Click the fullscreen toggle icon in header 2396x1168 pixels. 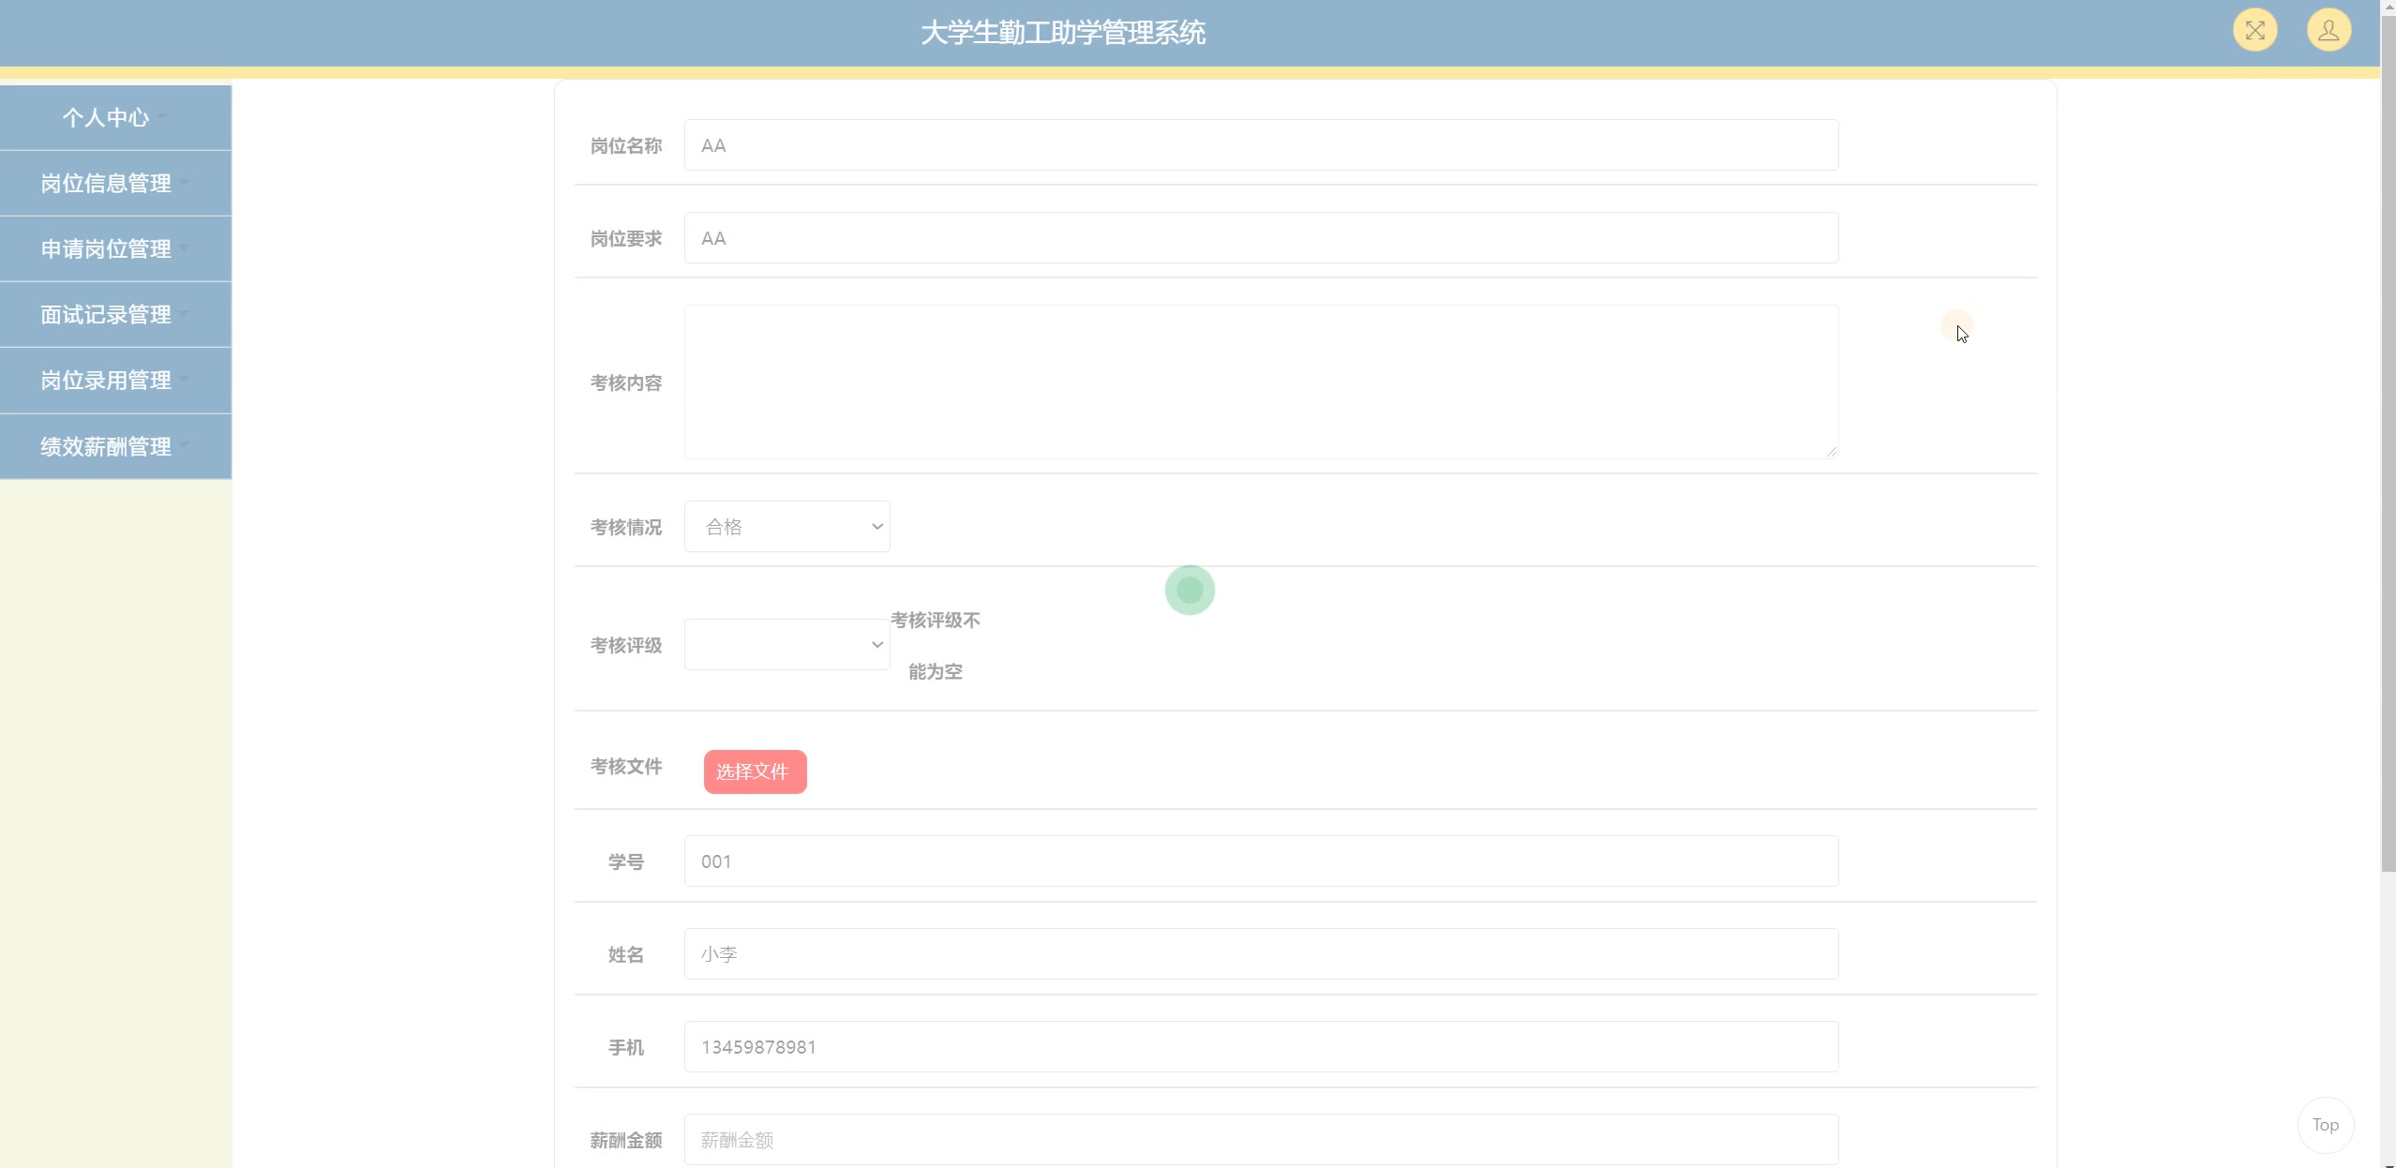(x=2254, y=31)
